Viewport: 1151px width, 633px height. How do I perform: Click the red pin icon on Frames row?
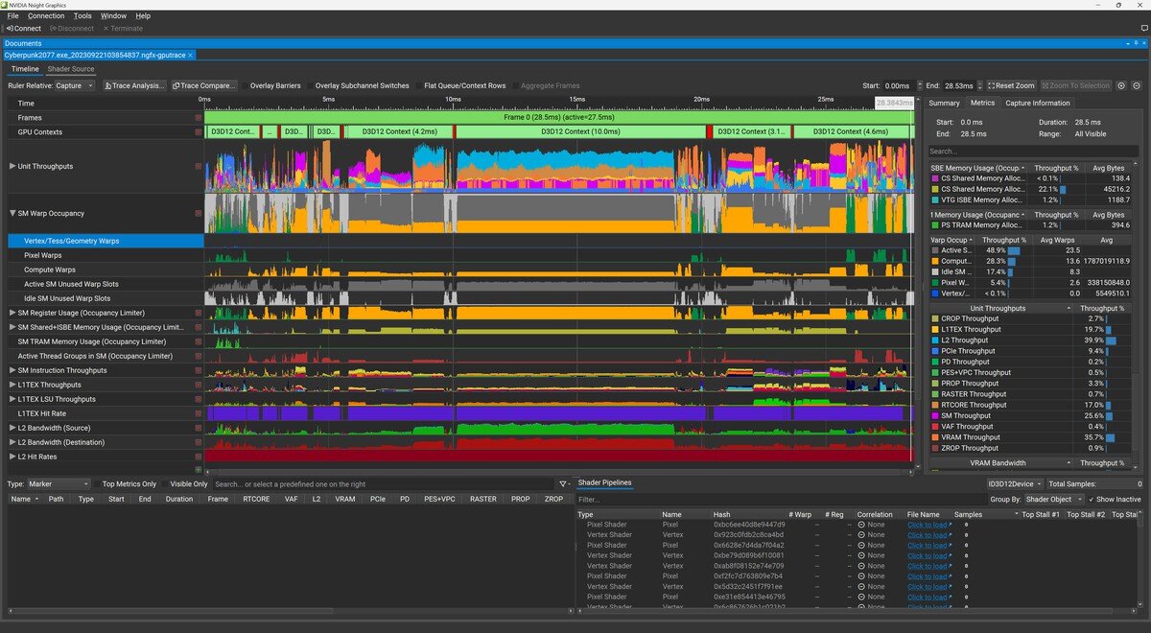199,118
